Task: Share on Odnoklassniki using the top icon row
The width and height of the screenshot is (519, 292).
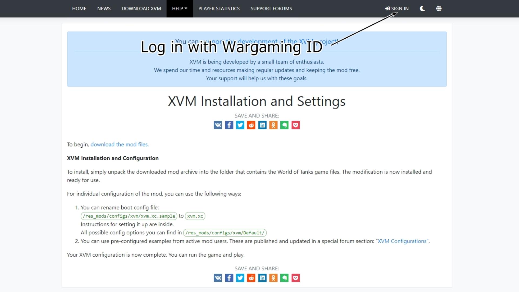Action: click(273, 125)
